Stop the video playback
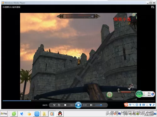 tap(65, 105)
